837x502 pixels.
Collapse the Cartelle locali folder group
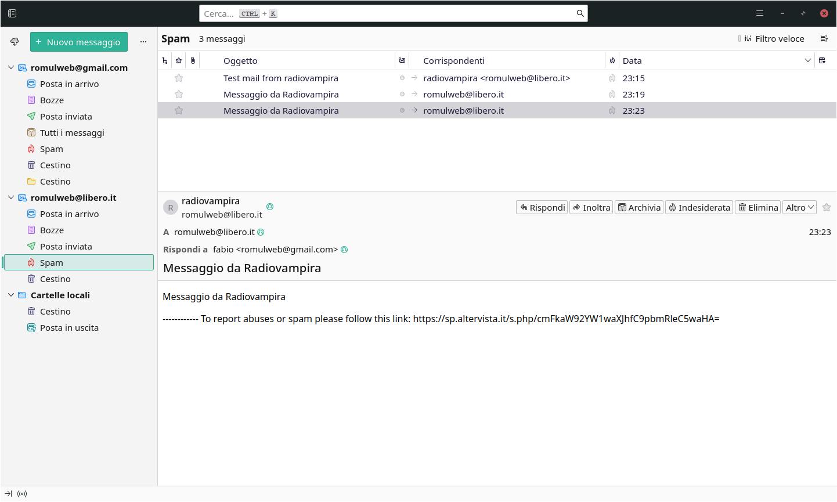tap(11, 295)
